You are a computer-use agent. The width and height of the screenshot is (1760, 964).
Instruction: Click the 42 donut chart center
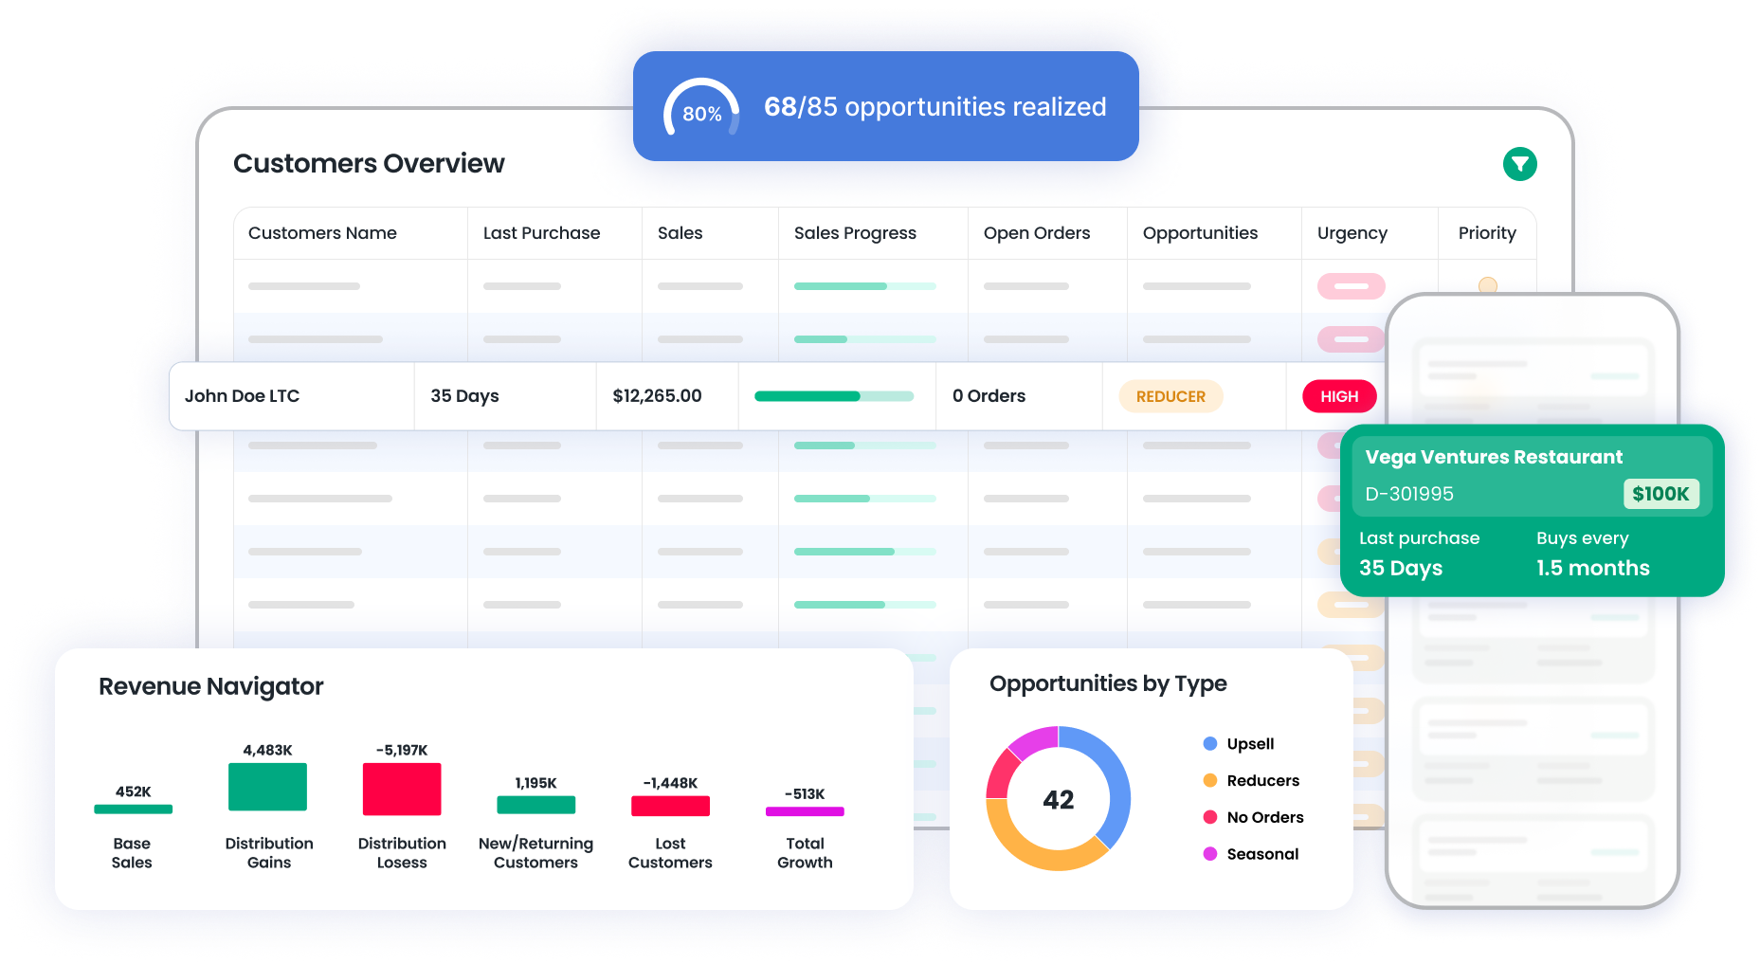click(1058, 799)
